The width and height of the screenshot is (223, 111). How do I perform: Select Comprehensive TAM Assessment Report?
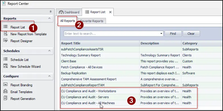click(x=89, y=79)
